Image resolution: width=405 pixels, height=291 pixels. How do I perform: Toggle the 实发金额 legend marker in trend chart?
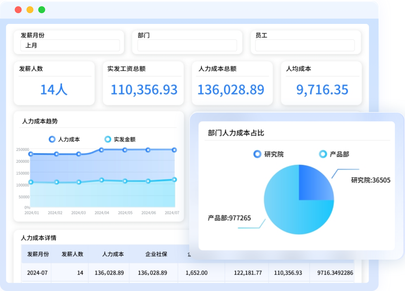pos(108,139)
